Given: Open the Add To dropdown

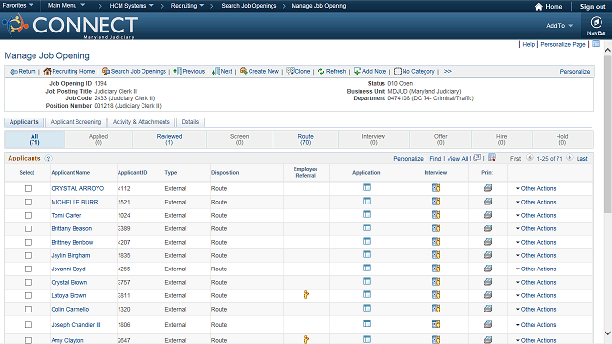Looking at the screenshot, I should click(558, 26).
